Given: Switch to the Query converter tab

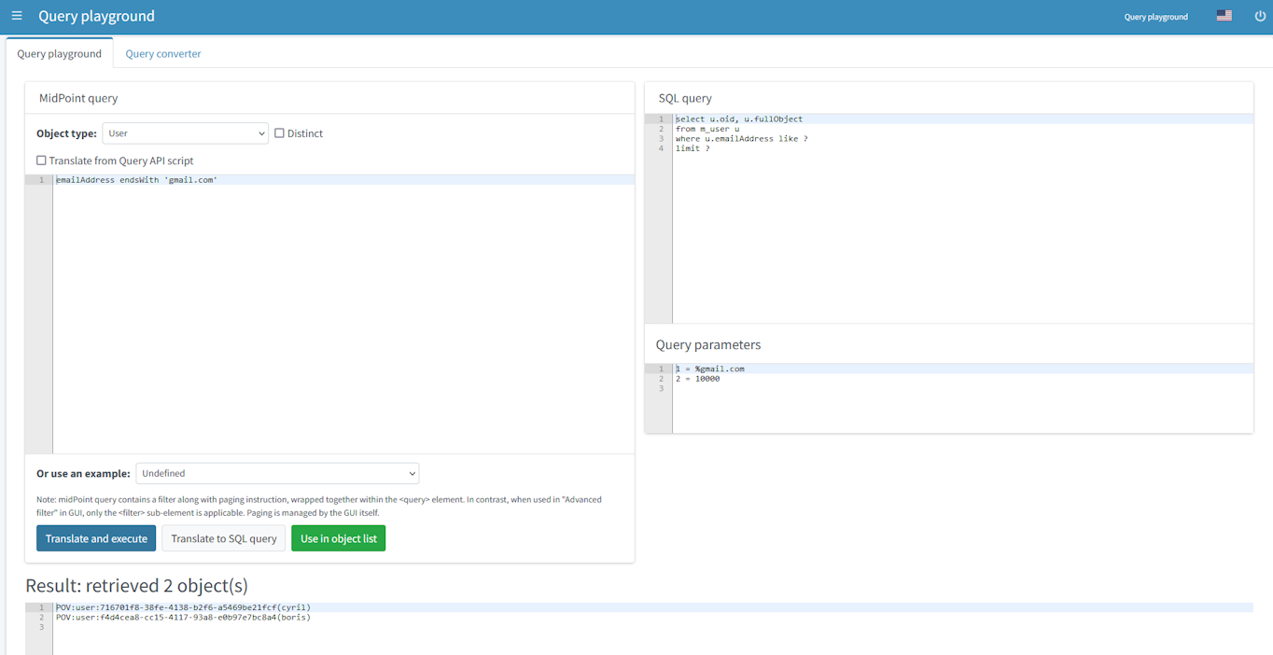Looking at the screenshot, I should 162,53.
